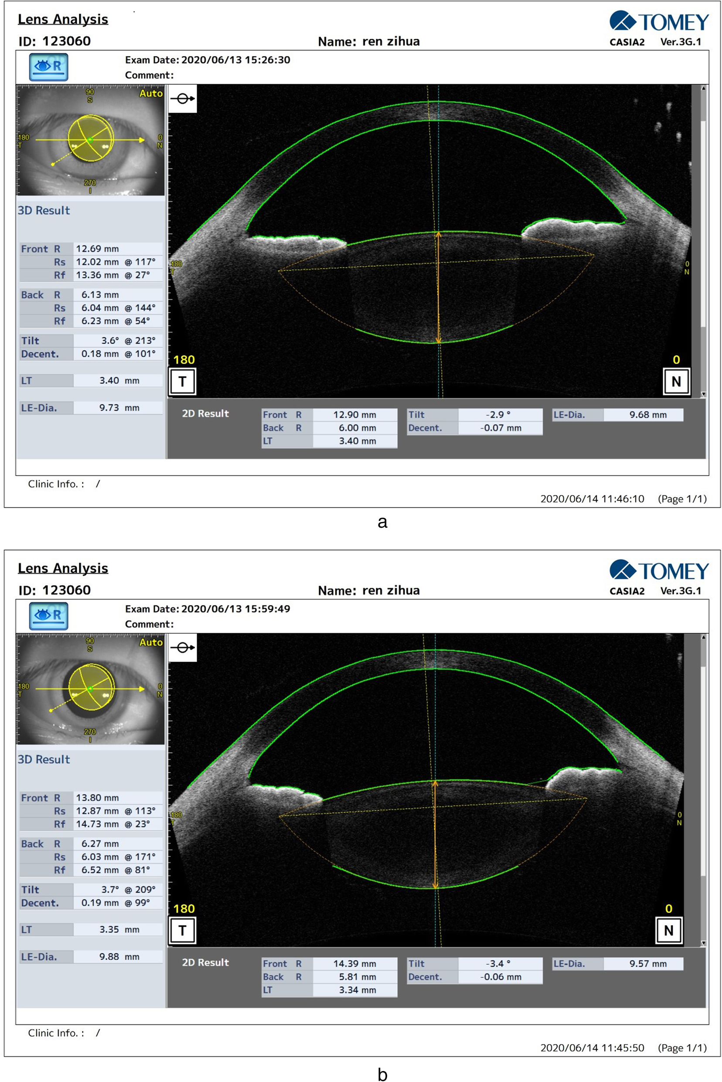The image size is (722, 1082).
Task: Click the T temporal marker box in panel a
Action: (x=183, y=382)
